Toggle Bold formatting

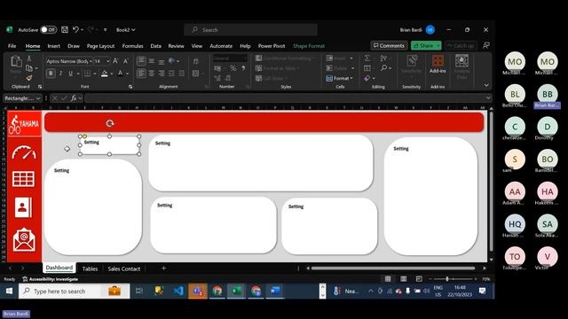click(51, 74)
